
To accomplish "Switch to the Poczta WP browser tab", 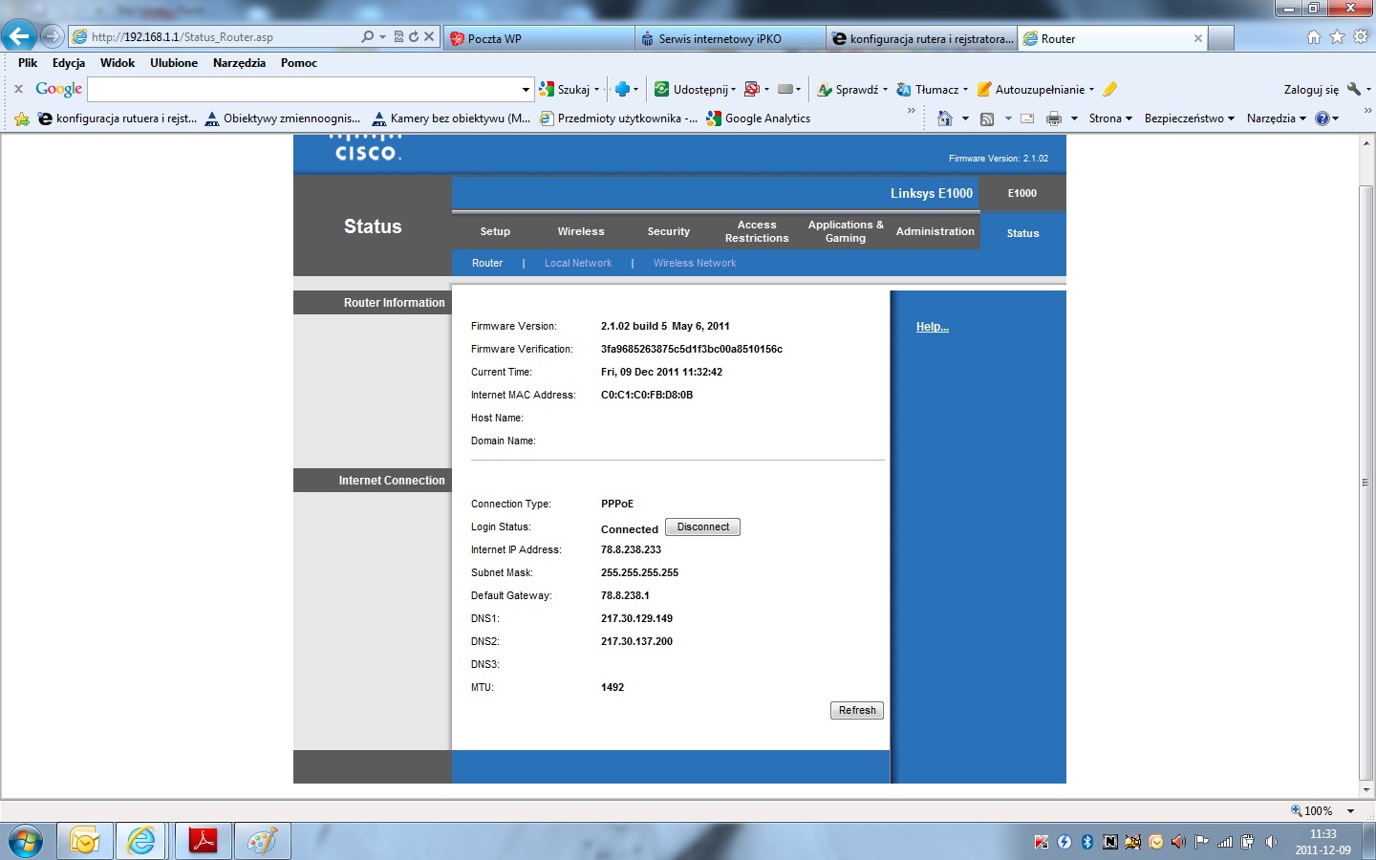I will 539,38.
